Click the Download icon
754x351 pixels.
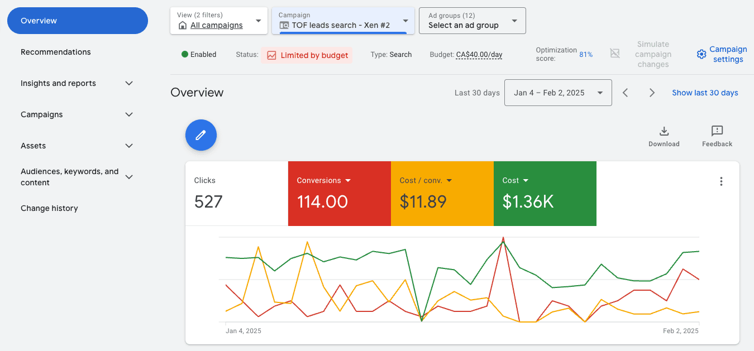coord(664,131)
